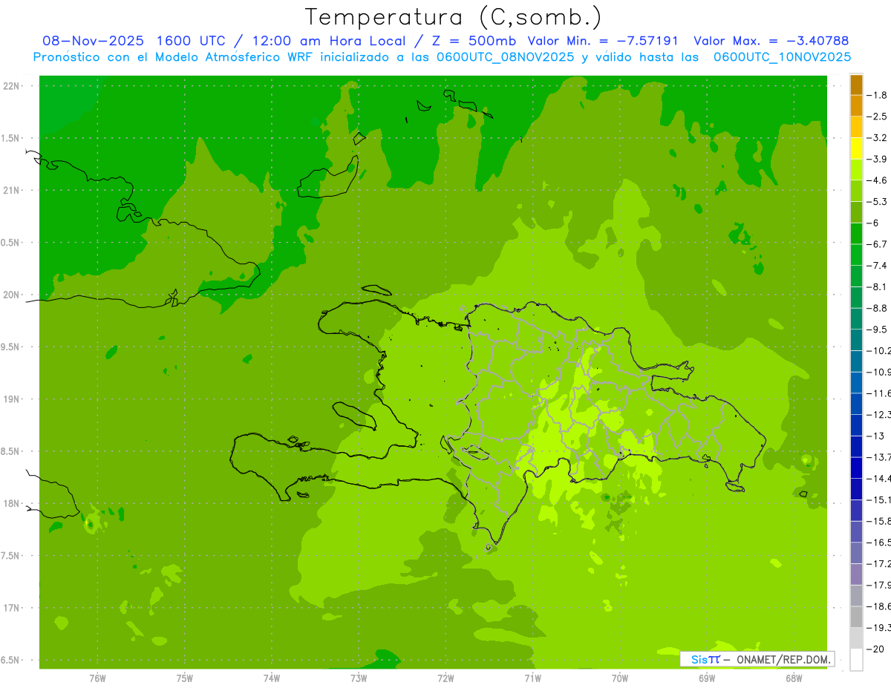Click the 71W longitude axis label

pos(532,678)
